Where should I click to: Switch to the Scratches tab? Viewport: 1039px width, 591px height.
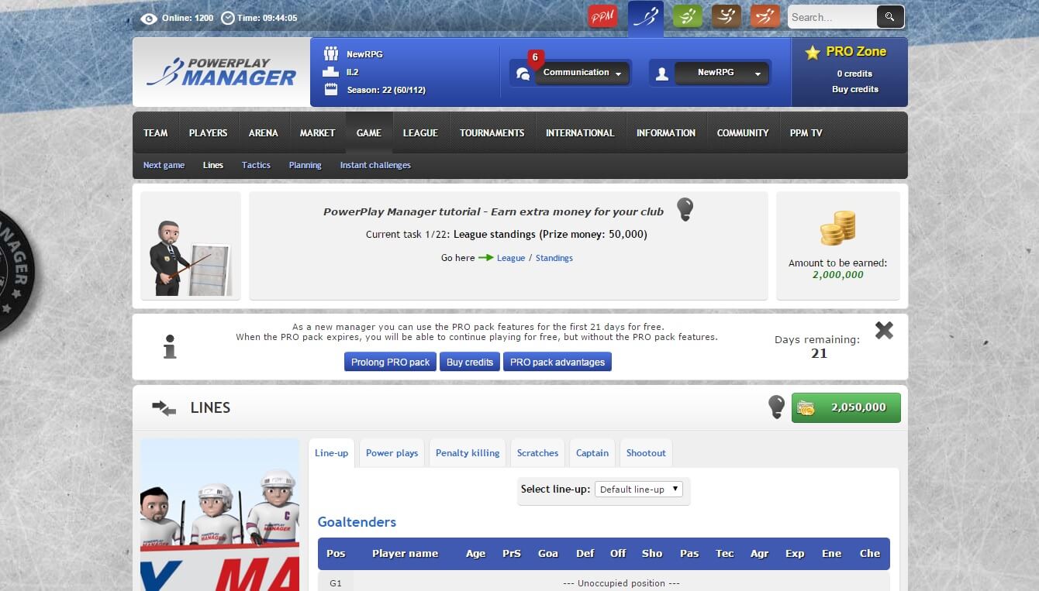537,453
